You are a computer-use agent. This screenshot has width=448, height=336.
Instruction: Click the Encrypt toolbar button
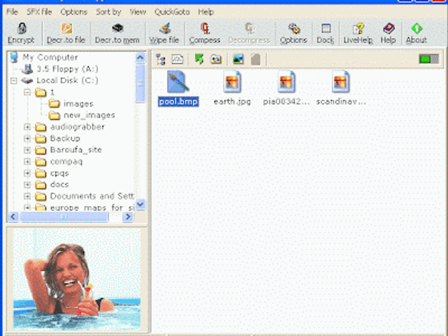tap(21, 33)
